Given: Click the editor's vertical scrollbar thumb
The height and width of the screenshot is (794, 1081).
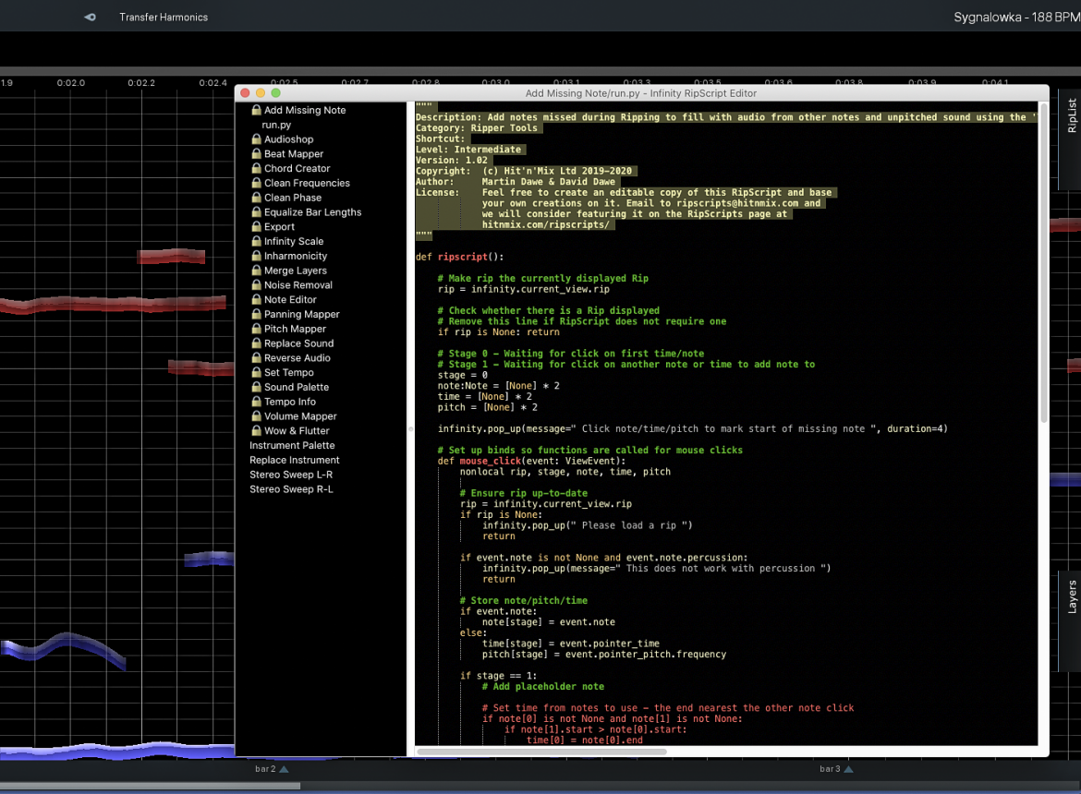Looking at the screenshot, I should pyautogui.click(x=1044, y=261).
